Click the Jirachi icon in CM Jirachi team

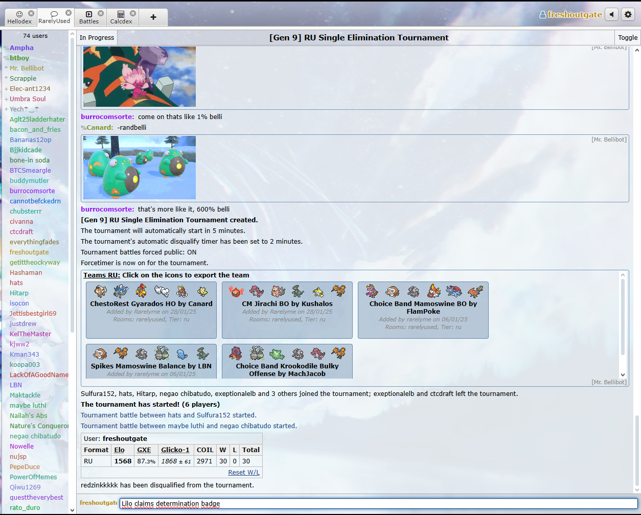point(318,291)
